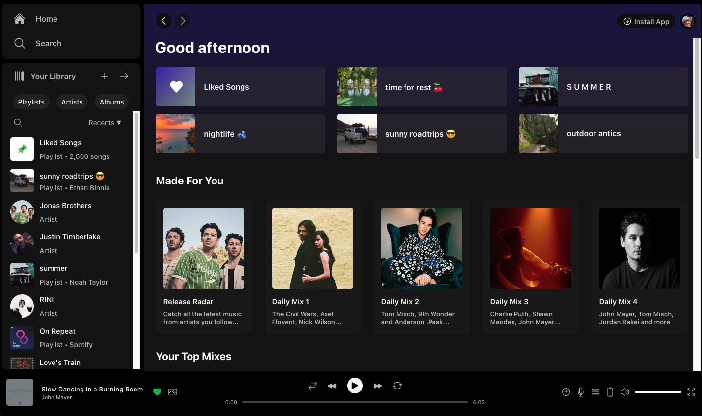Show lyrics with microphone icon
This screenshot has width=702, height=416.
click(581, 392)
